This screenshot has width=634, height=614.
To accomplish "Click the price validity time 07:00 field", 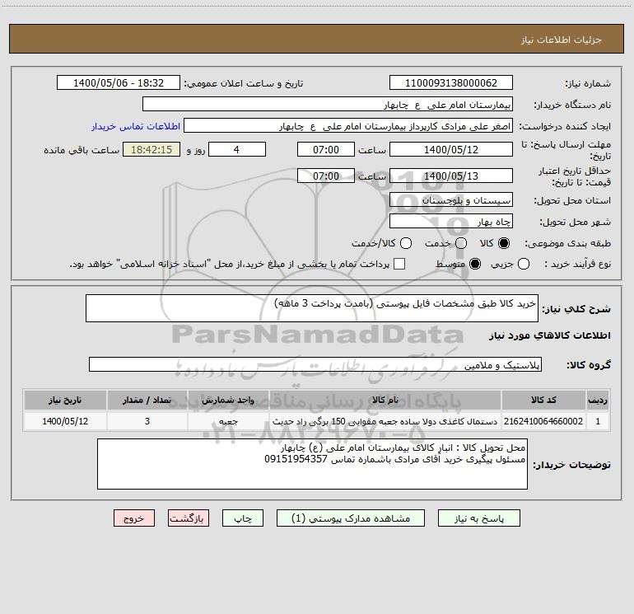I will coord(326,176).
